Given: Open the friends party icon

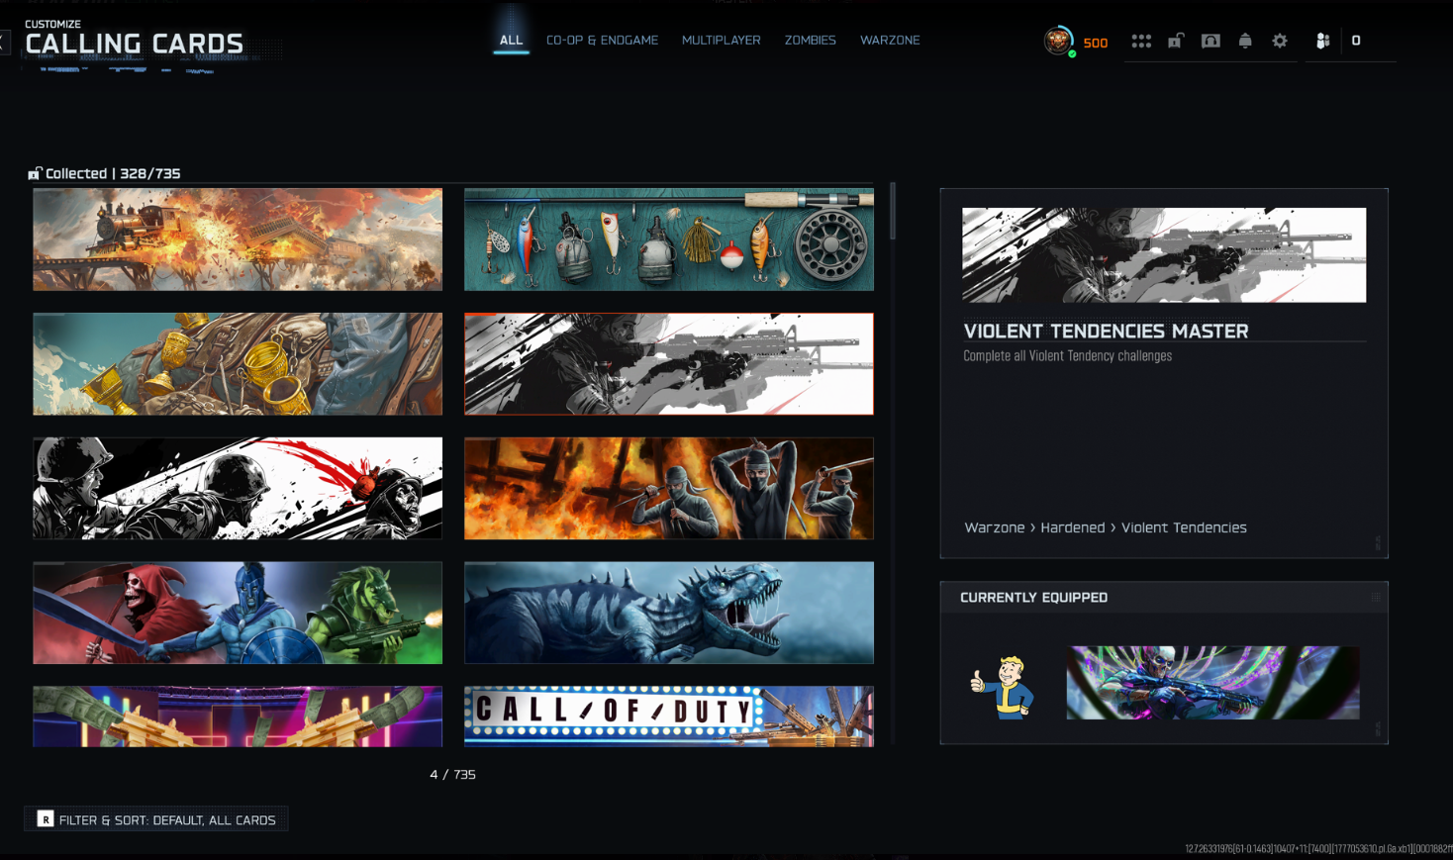Looking at the screenshot, I should coord(1322,41).
